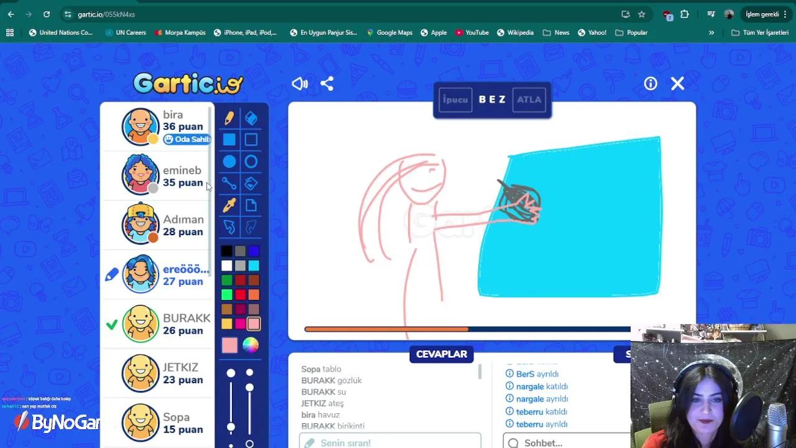Screen dimensions: 796x448
Task: Pick the white color swatch
Action: coord(226,266)
